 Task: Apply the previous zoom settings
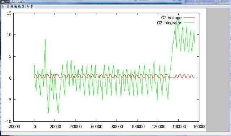click(16, 6)
